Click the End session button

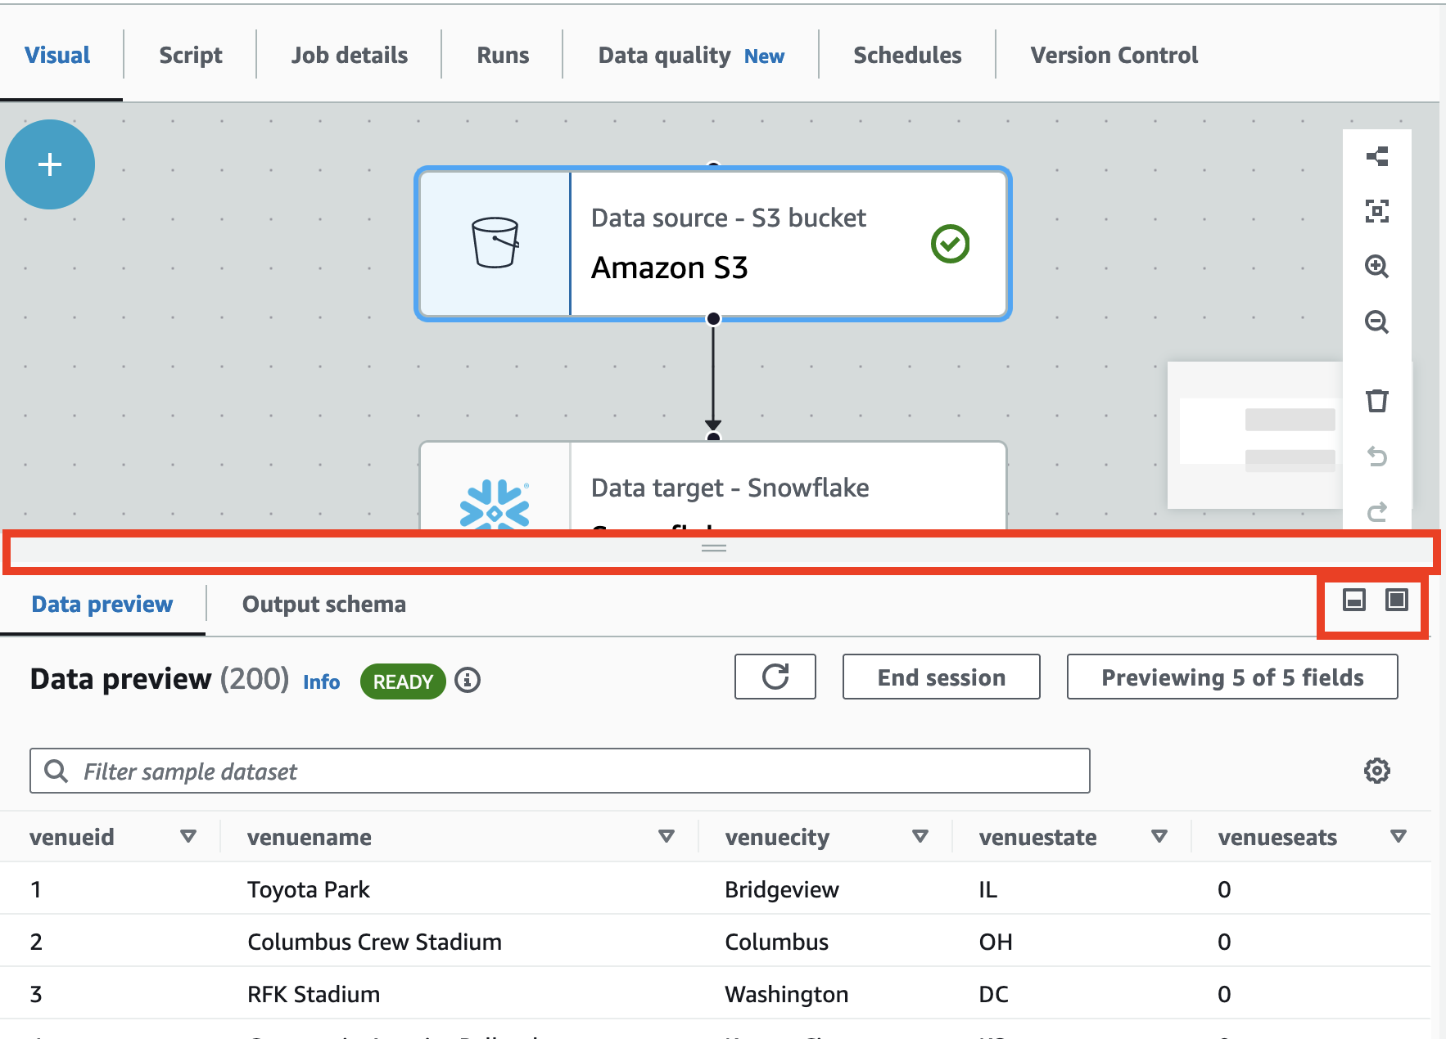pyautogui.click(x=941, y=677)
